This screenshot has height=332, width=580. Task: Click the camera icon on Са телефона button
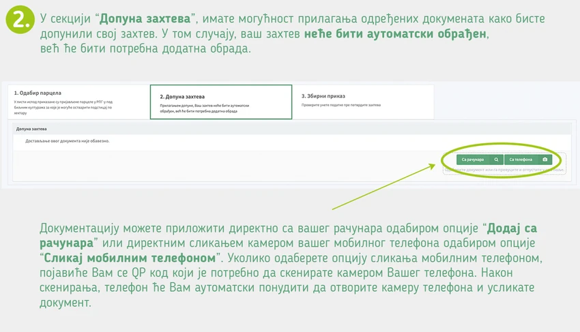coord(545,160)
